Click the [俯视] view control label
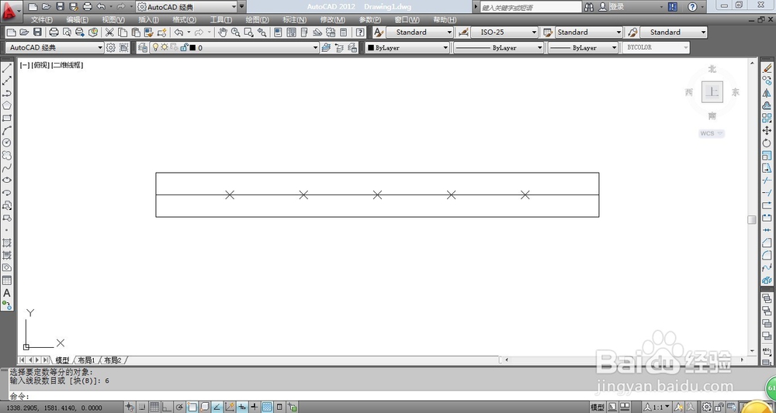Viewport: 776px width, 413px height. [x=40, y=65]
